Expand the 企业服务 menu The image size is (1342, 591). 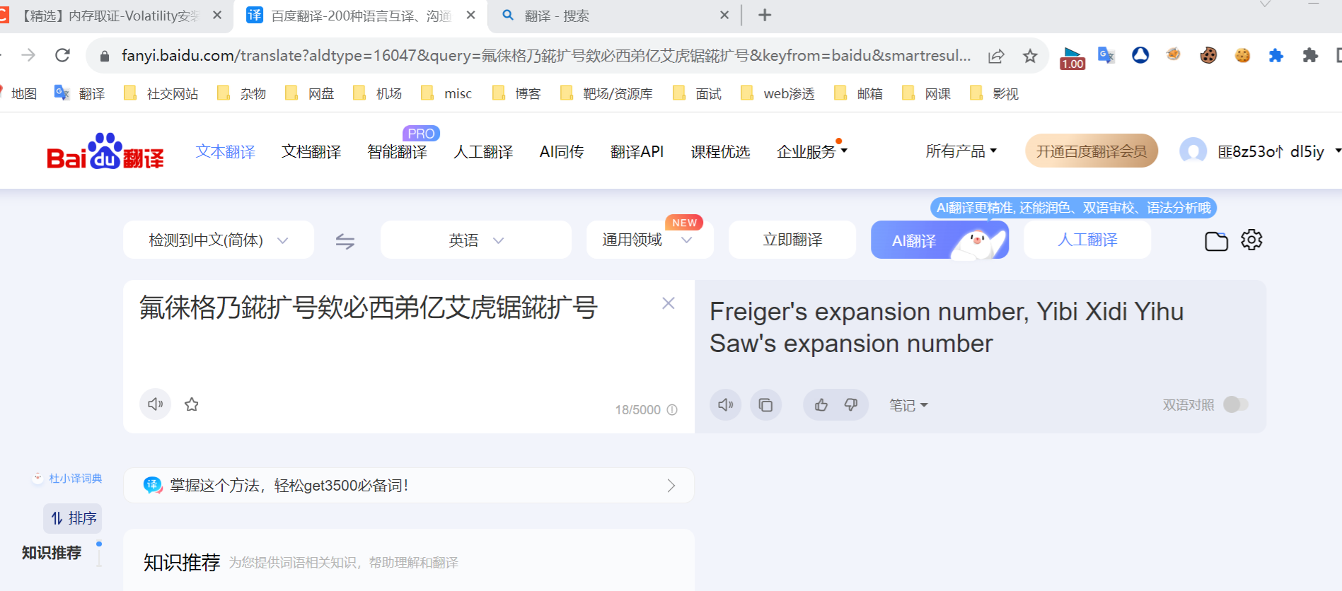(811, 151)
